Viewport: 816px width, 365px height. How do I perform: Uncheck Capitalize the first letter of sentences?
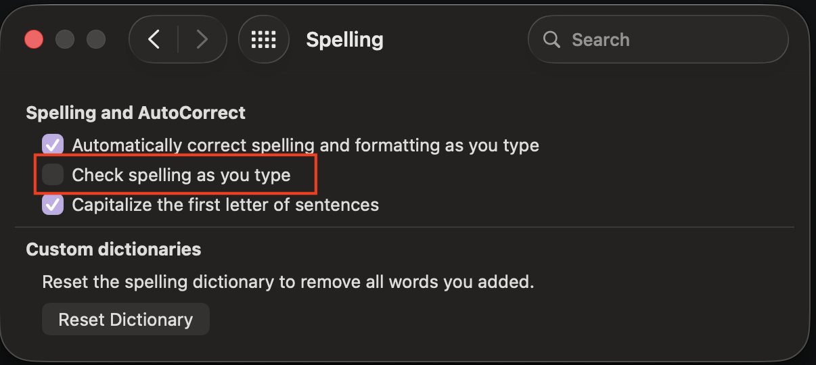pos(53,204)
